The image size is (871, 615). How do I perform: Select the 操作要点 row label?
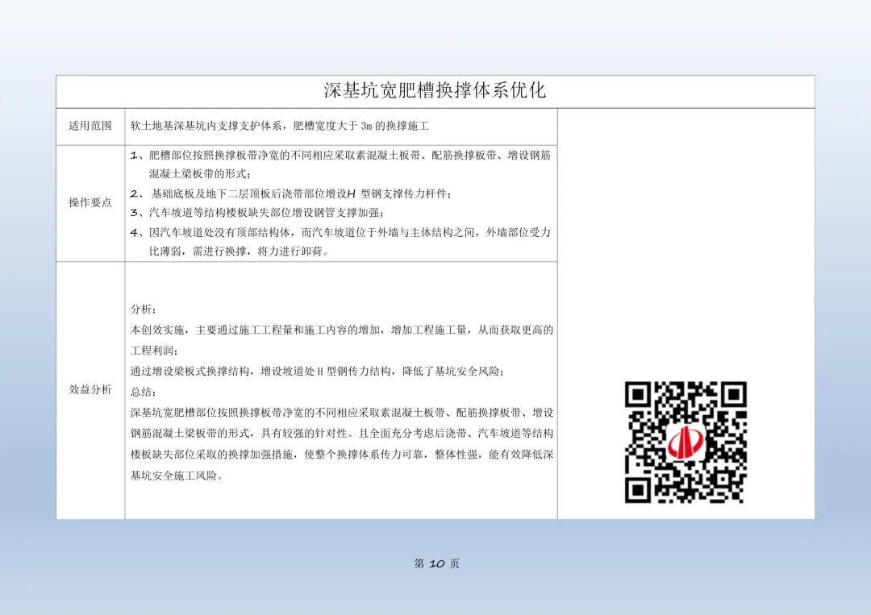pos(90,202)
